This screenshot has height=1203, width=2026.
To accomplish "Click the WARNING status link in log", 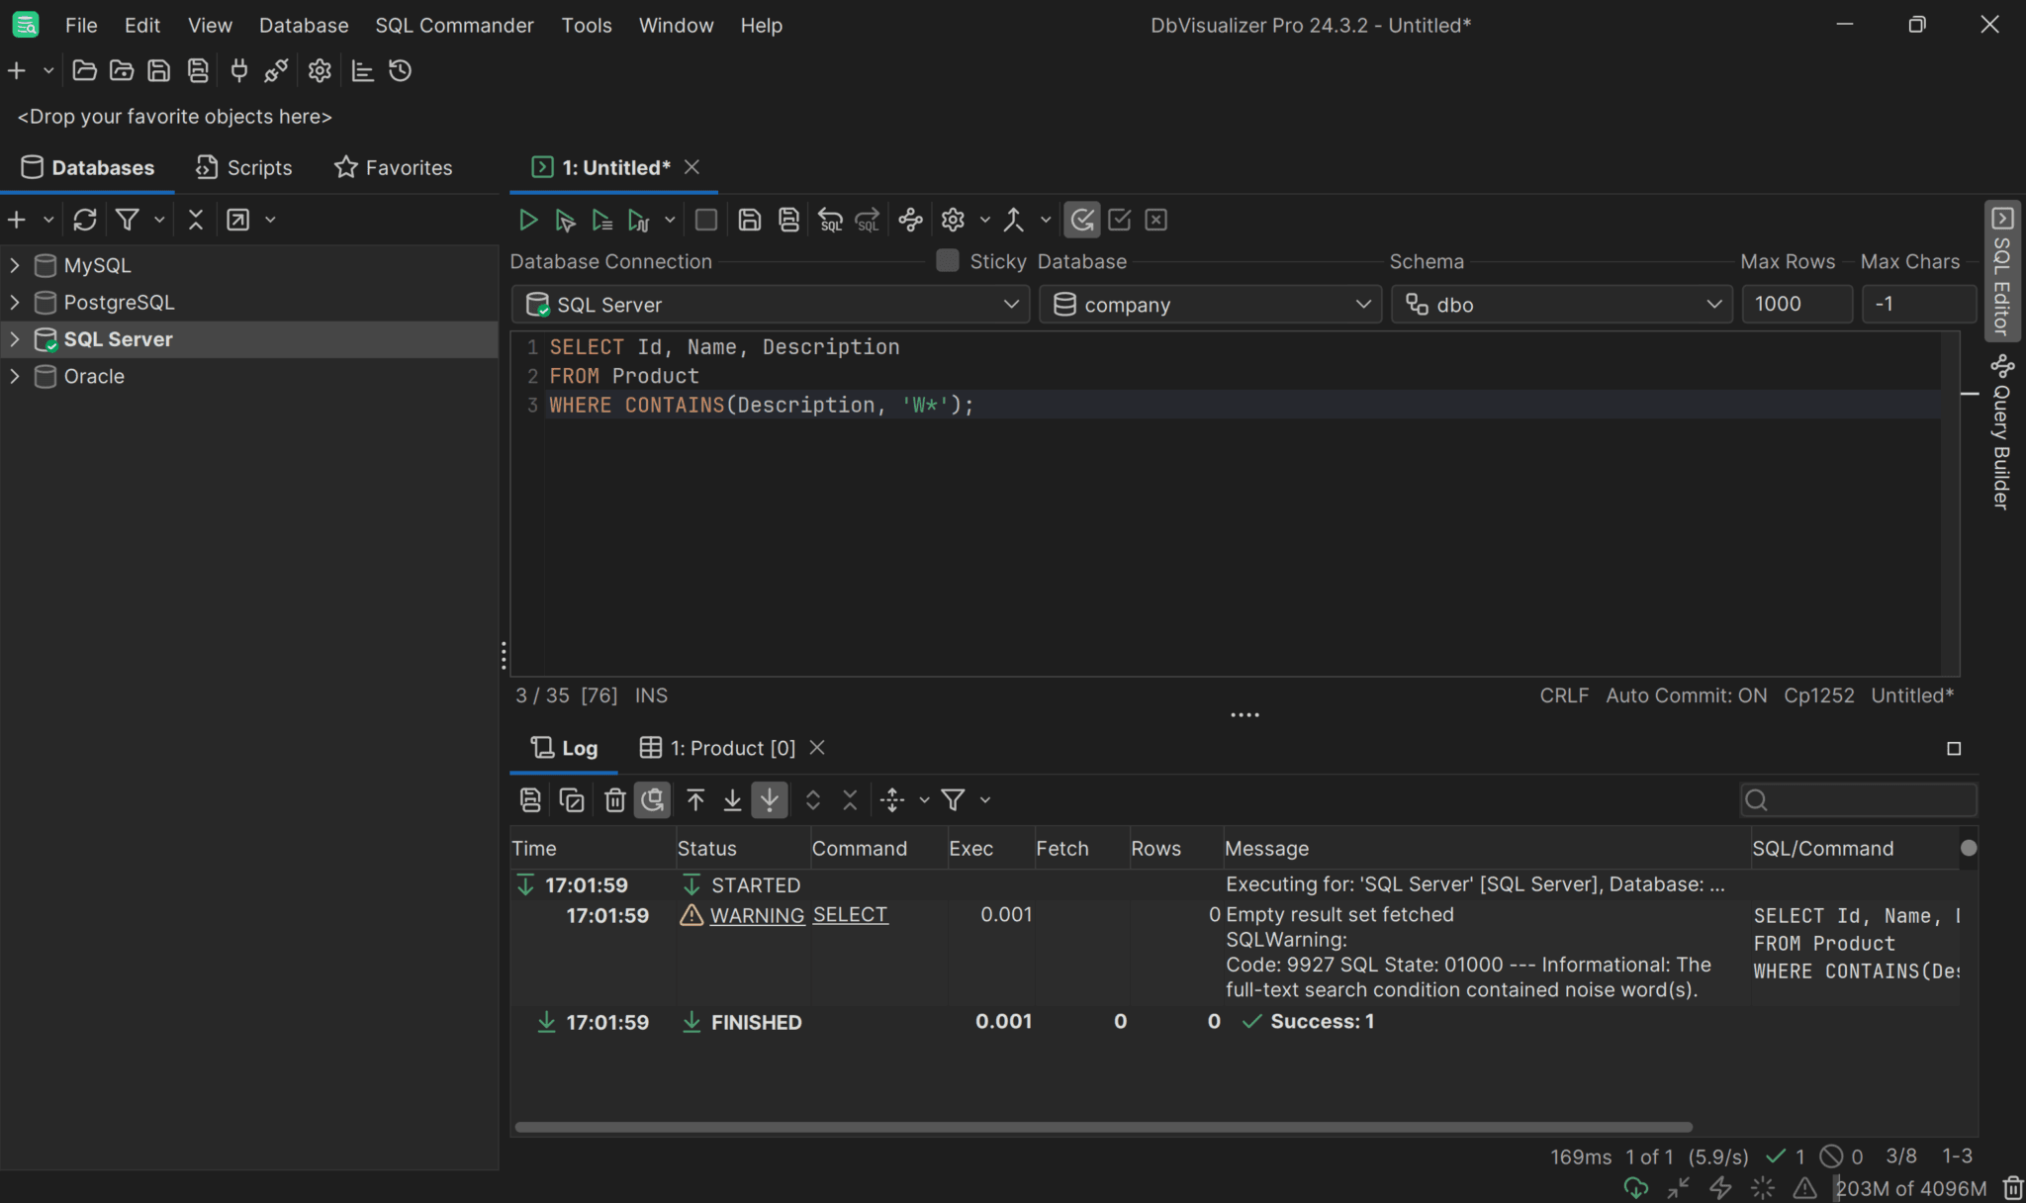I will click(x=757, y=915).
